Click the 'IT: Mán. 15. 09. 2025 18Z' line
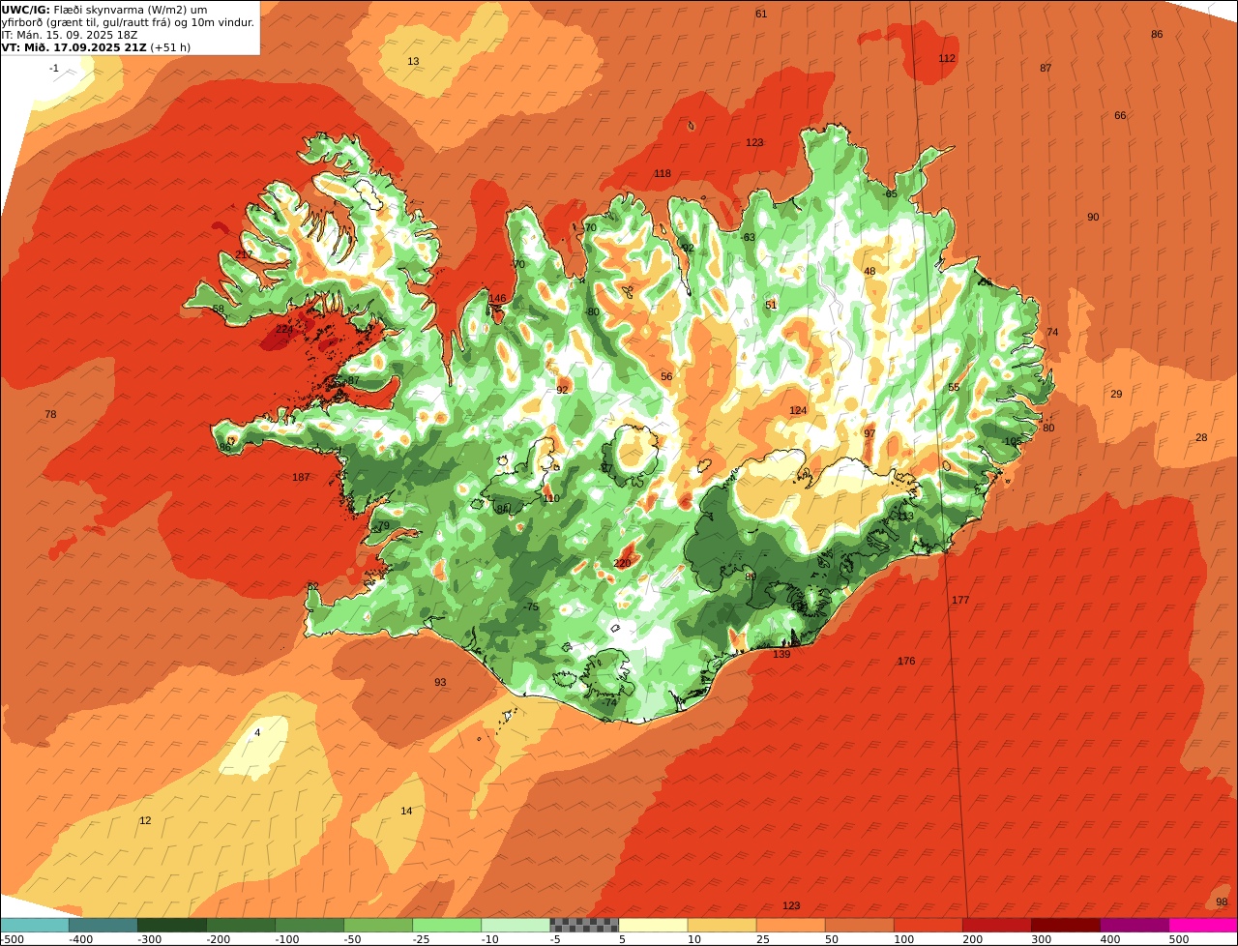Screen dimensions: 1238x946 [70, 34]
